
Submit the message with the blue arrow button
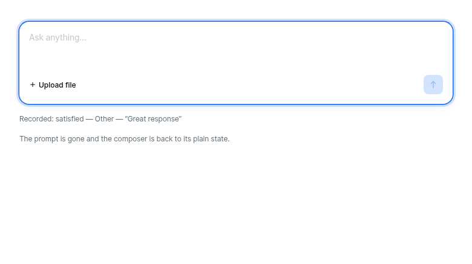tap(433, 85)
